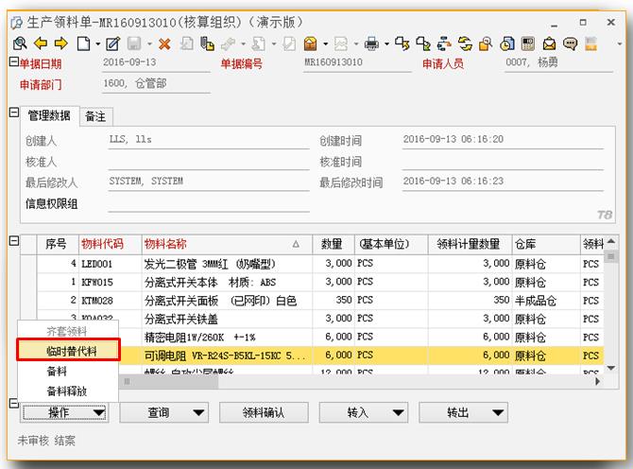Delete document with the red X icon

(164, 43)
